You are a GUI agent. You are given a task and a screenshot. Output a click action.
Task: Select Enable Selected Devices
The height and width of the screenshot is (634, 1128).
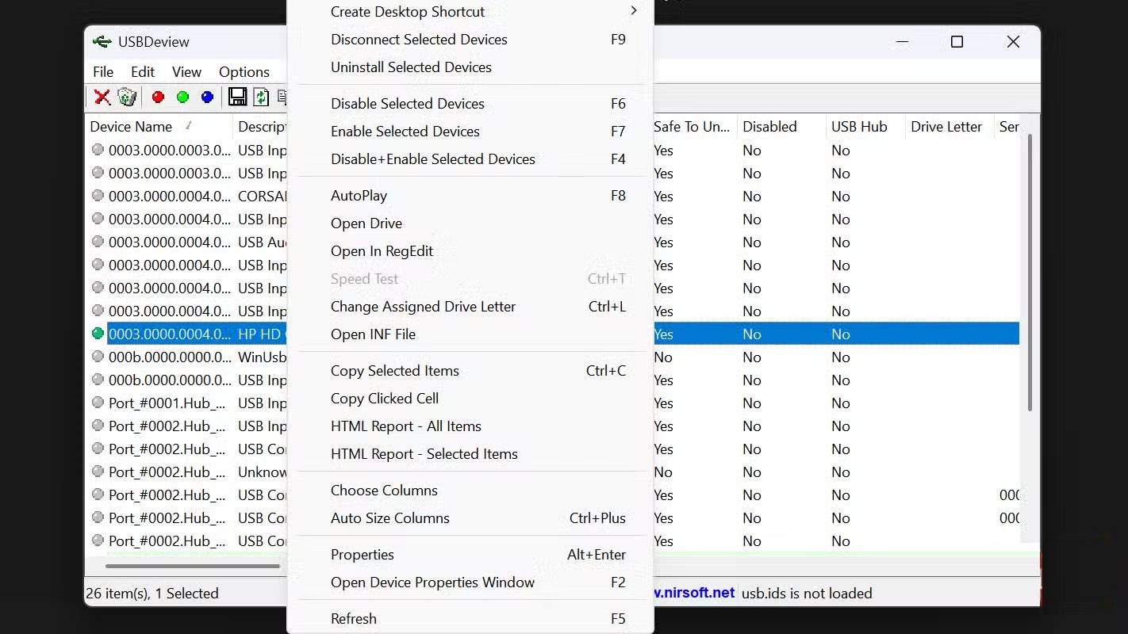pos(470,132)
